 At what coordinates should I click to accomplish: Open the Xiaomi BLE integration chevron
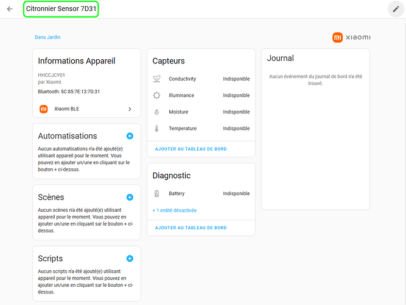(x=130, y=109)
